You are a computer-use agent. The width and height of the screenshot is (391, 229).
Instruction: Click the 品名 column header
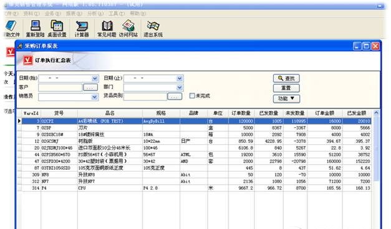click(110, 114)
